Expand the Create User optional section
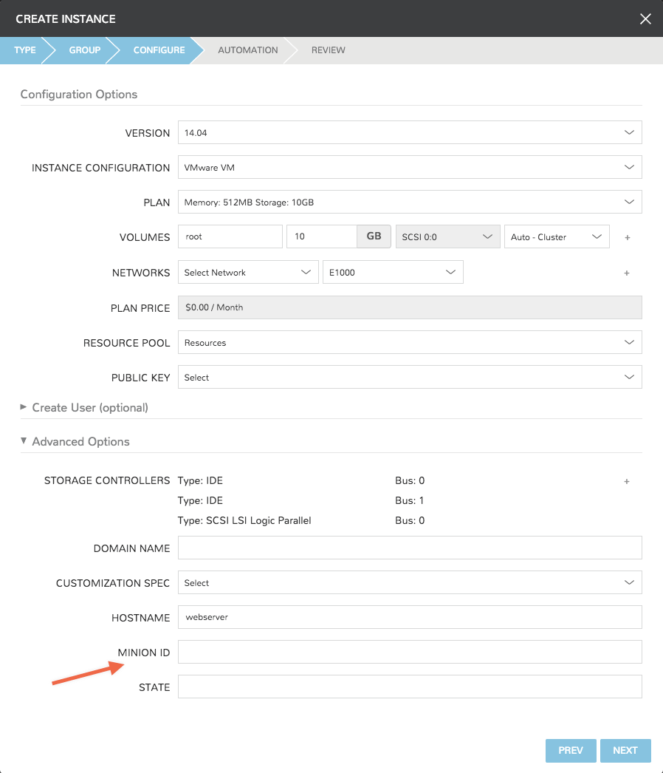This screenshot has width=663, height=773. pos(89,407)
